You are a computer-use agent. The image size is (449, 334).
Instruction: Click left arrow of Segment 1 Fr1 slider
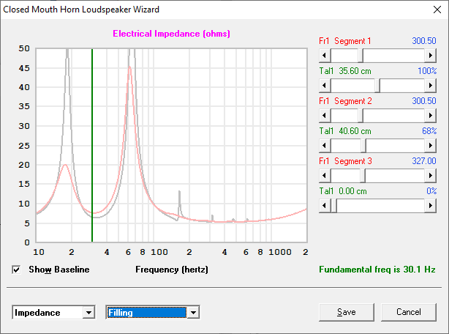click(325, 56)
